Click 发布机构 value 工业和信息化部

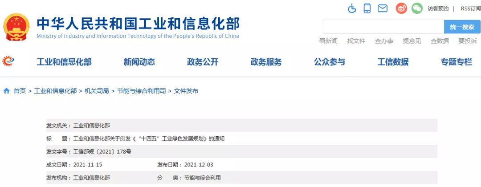click(x=91, y=178)
